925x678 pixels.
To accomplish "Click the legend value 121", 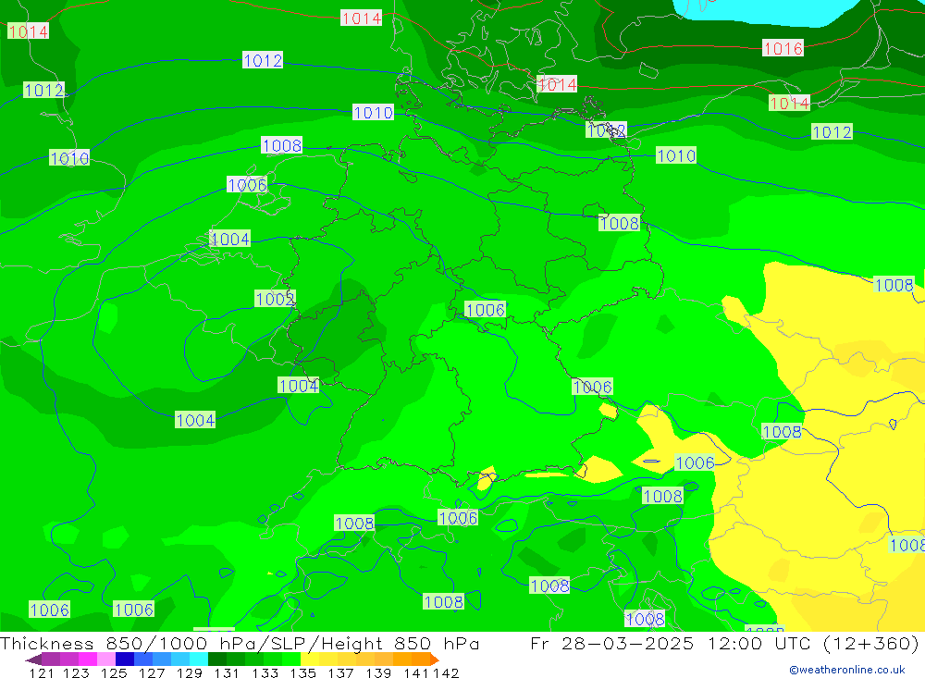I will coord(42,672).
